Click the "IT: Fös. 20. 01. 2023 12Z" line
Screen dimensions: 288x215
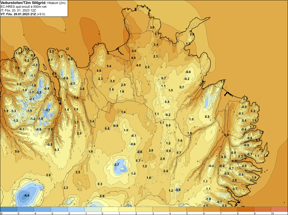pyautogui.click(x=18, y=10)
